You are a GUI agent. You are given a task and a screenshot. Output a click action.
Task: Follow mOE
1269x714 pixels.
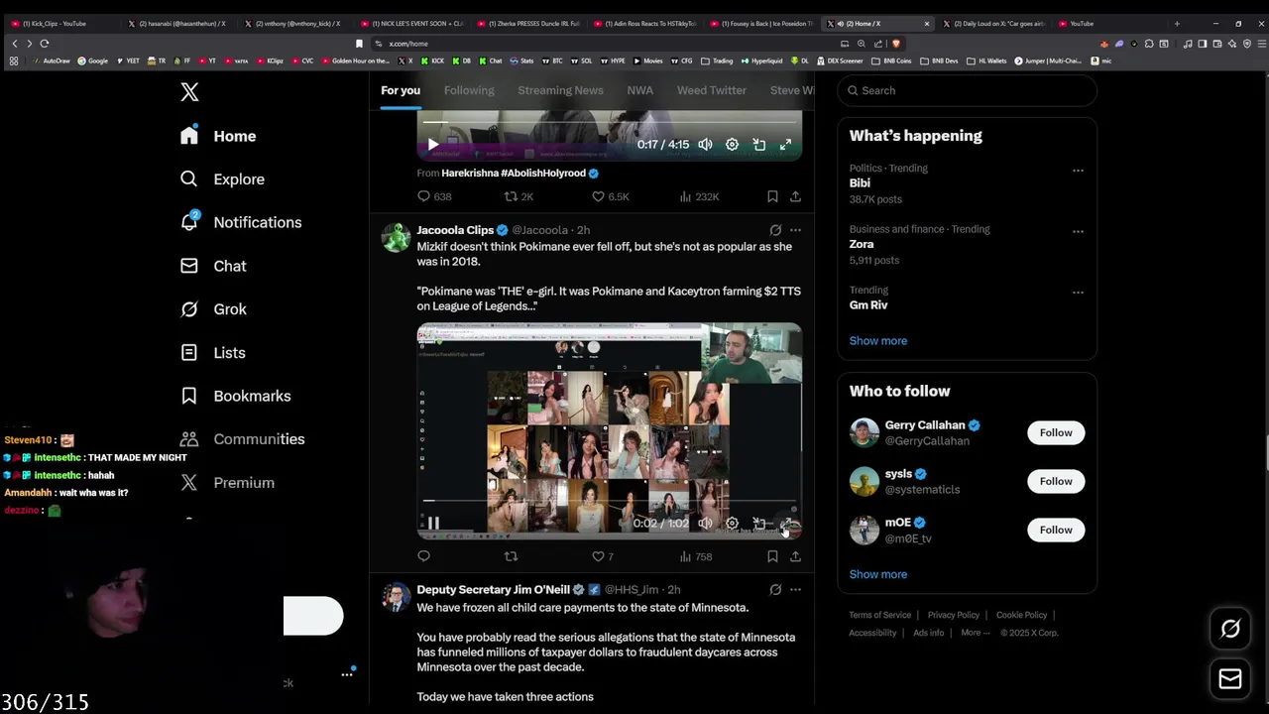(x=1056, y=530)
